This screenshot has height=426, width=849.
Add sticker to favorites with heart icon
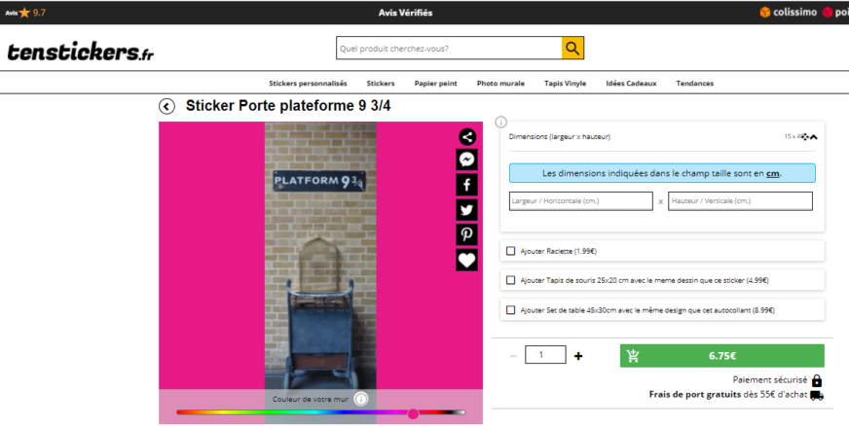coord(466,260)
